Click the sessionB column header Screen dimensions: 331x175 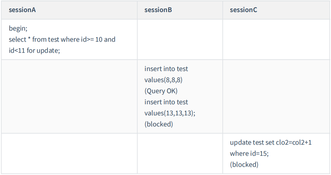pyautogui.click(x=158, y=10)
